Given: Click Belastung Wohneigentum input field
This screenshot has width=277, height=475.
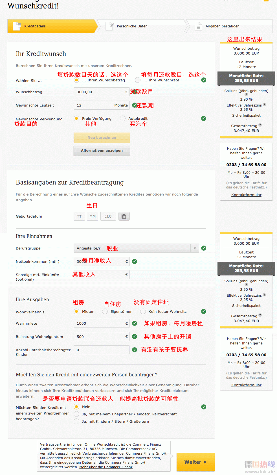Looking at the screenshot, I should point(102,337).
